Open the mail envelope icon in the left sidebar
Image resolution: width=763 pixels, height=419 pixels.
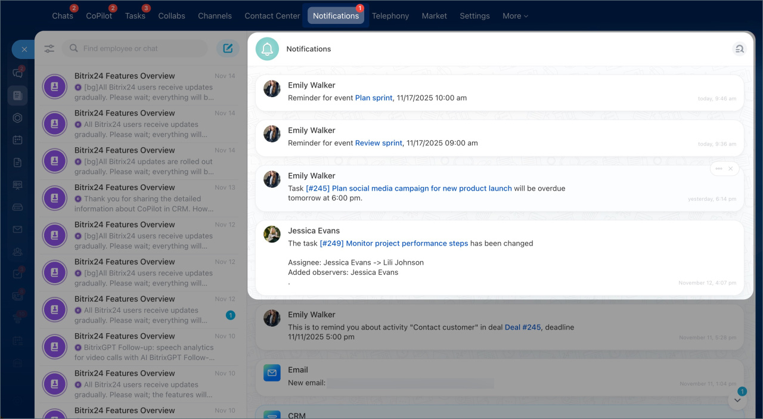point(17,229)
